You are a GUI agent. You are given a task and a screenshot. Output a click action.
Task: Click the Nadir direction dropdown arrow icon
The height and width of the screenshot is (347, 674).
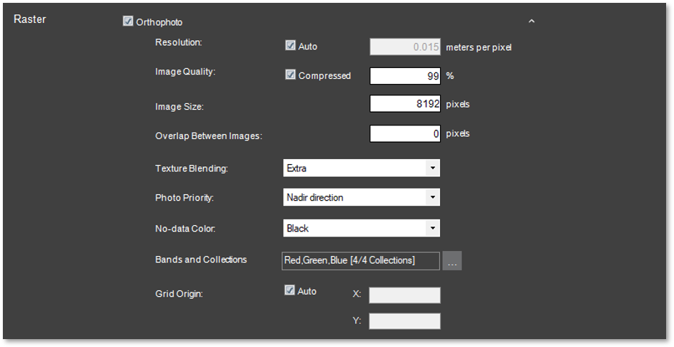(432, 197)
